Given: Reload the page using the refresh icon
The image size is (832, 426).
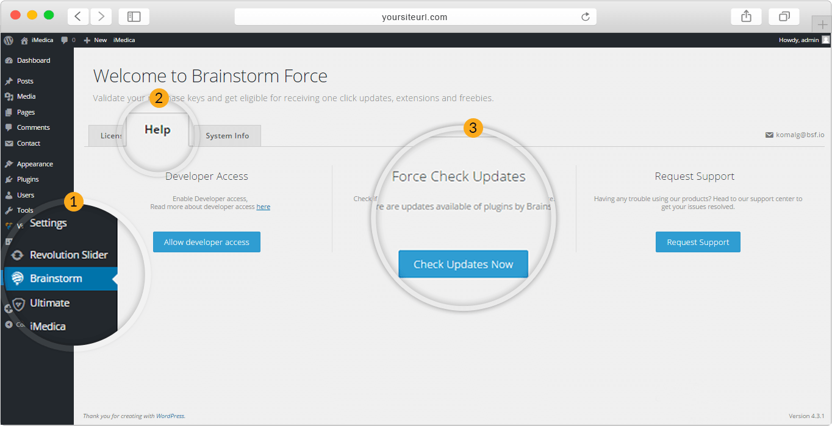Looking at the screenshot, I should (585, 17).
